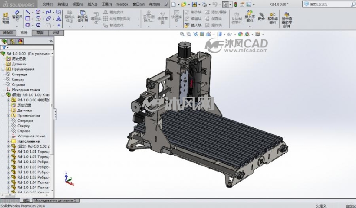Image resolution: width=356 pixels, height=208 pixels.
Task: Select the Polygon sketch tool
Action: coord(38,25)
